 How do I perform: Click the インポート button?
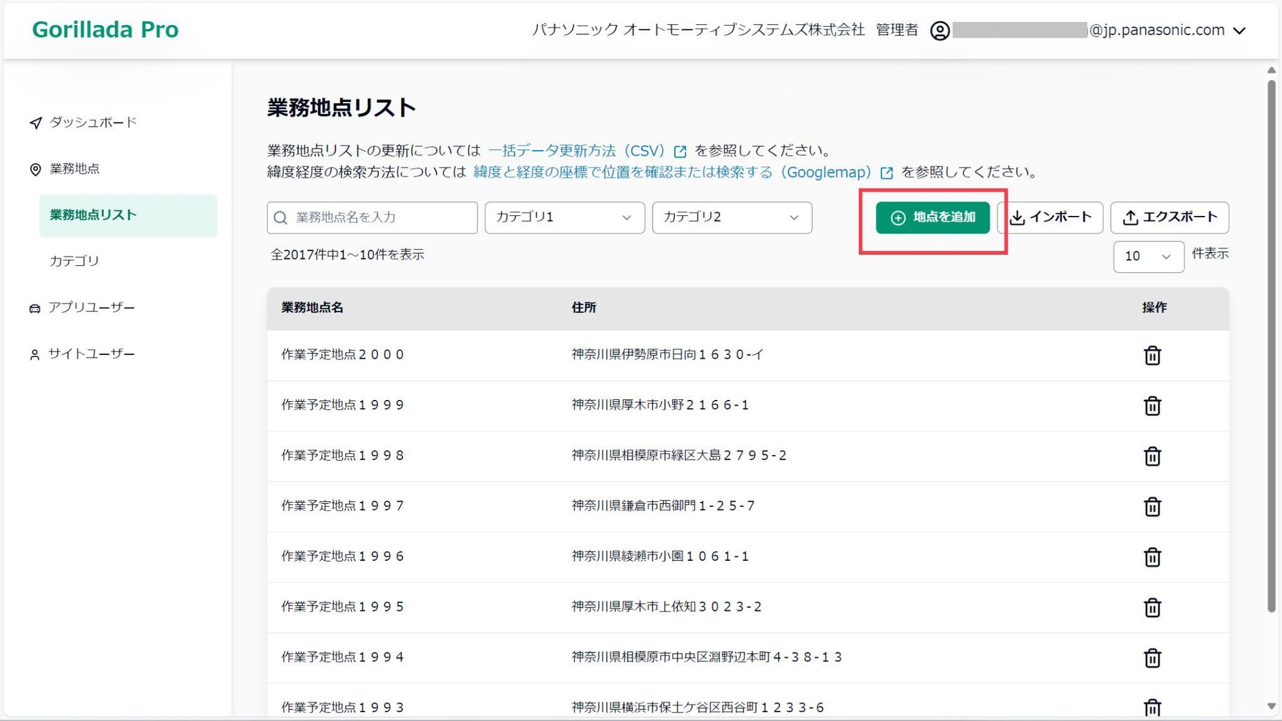(1051, 217)
